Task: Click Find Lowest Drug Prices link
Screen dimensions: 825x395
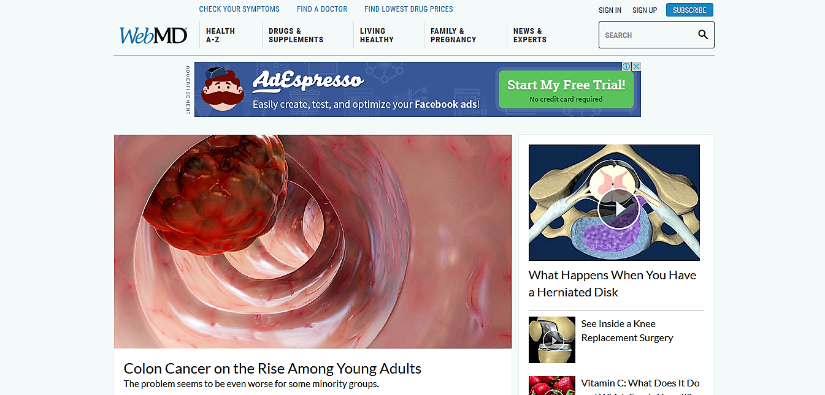Action: pyautogui.click(x=409, y=9)
